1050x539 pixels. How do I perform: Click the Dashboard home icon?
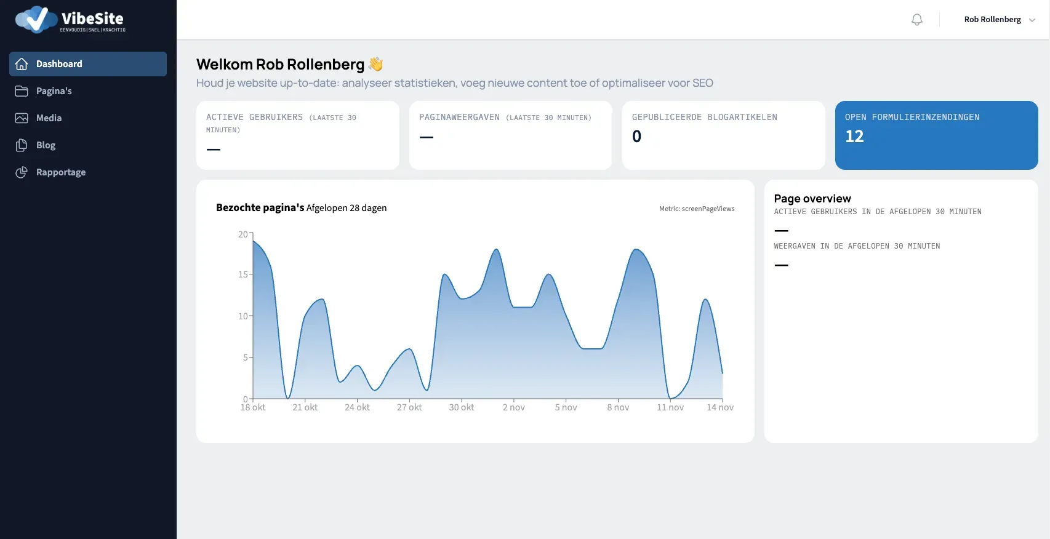coord(22,64)
